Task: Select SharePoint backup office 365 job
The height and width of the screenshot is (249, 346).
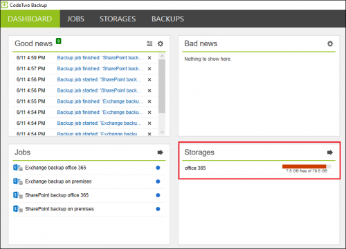Action: (89, 195)
